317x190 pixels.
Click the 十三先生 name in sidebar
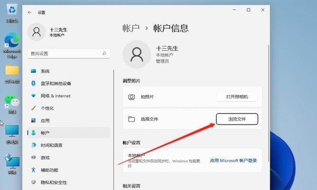tap(58, 30)
